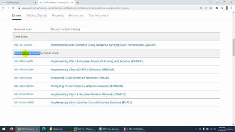This screenshot has width=235, height=132.
Task: Open the OSPF-Area-Type text file taskbar item
Action: coord(109,129)
